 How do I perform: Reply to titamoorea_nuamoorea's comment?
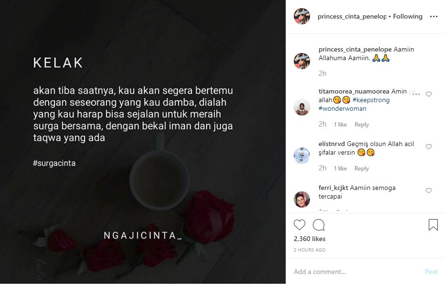[x=362, y=125]
